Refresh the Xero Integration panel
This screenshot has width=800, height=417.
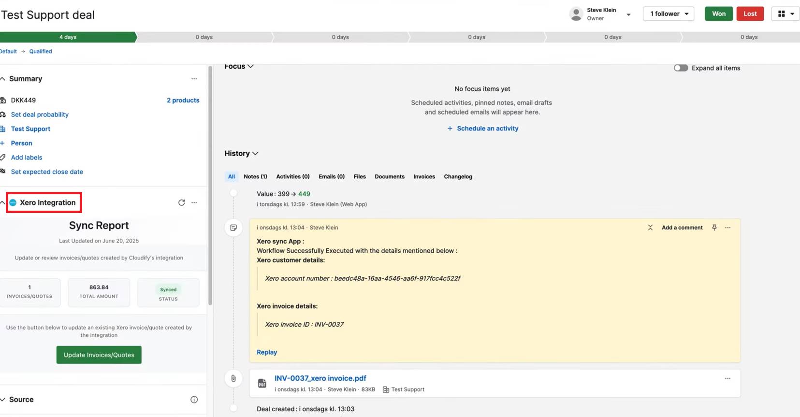[181, 202]
